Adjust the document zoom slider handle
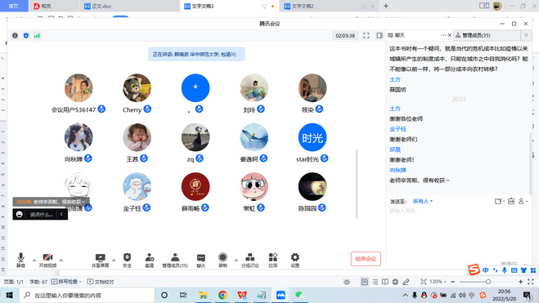Viewport: 539px width, 303px height. [488, 282]
